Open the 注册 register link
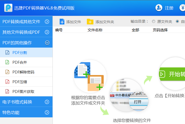The width and height of the screenshot is (185, 124). 169,8
